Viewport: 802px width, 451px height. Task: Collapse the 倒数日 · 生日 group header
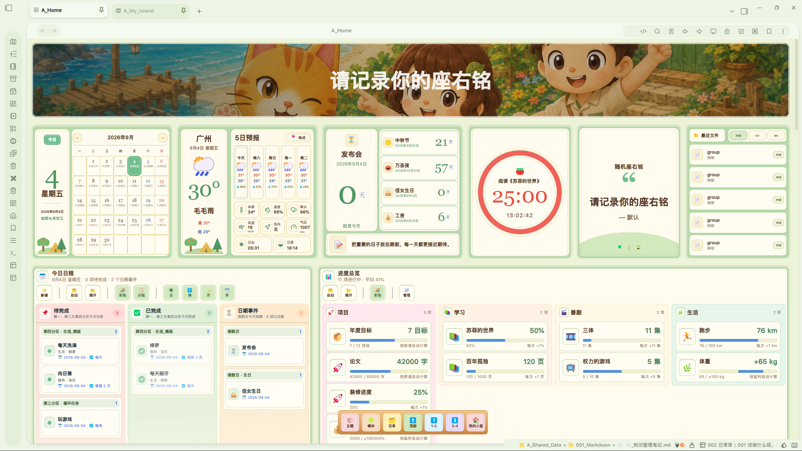click(264, 375)
